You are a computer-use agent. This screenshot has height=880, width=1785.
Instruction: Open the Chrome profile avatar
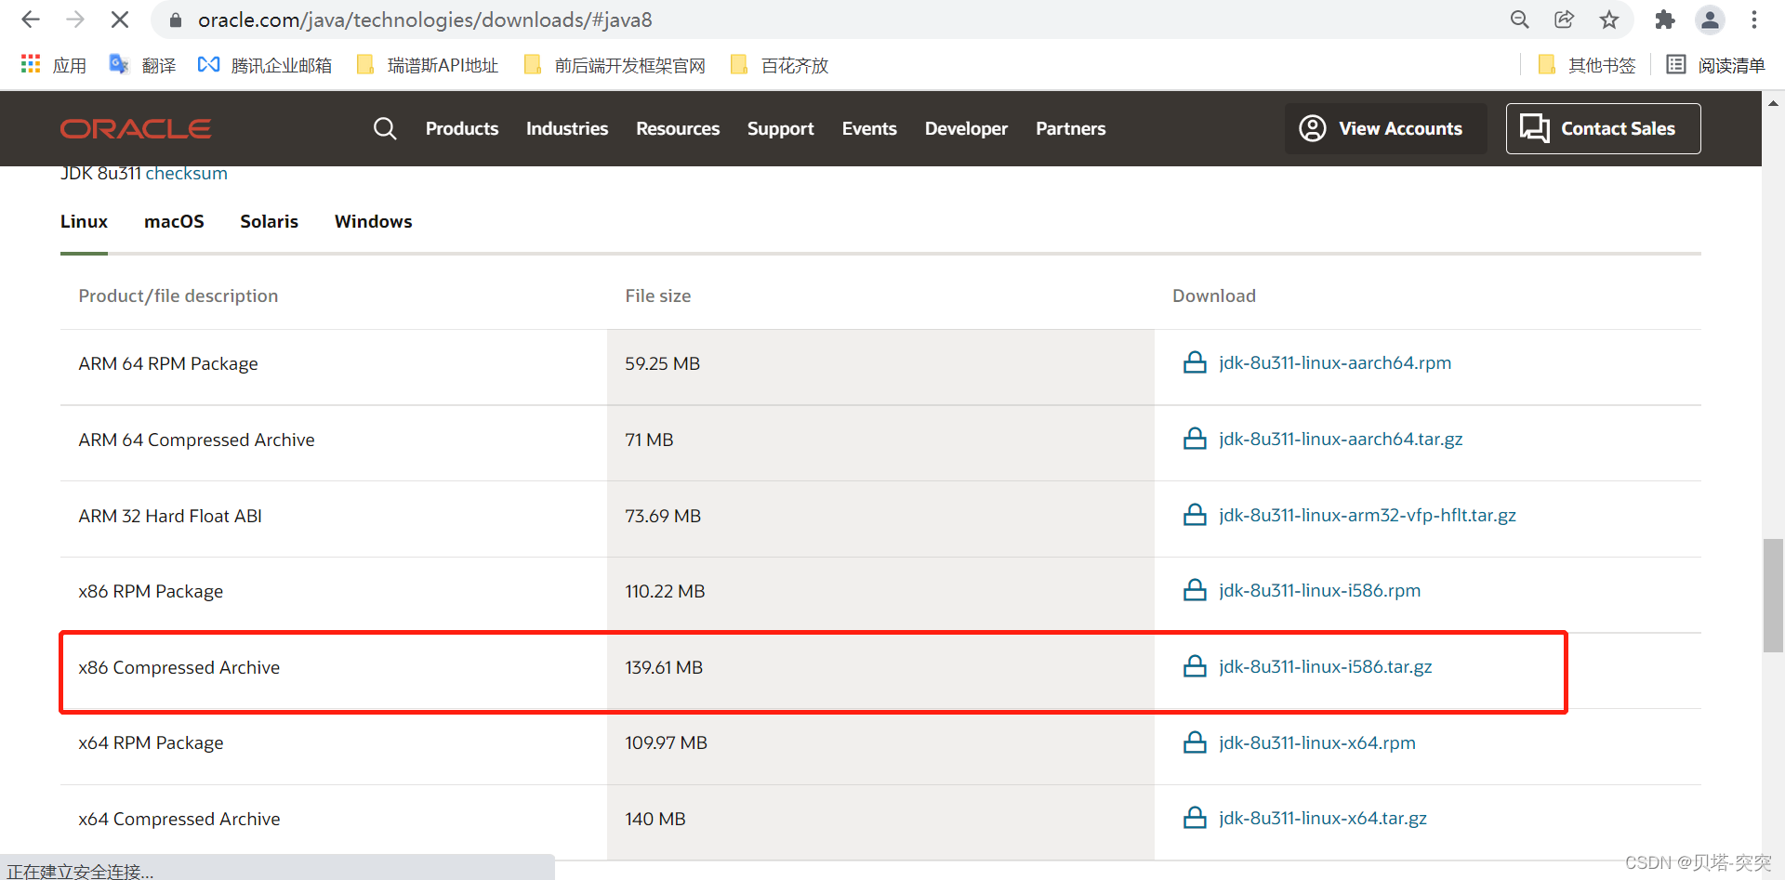(1710, 20)
